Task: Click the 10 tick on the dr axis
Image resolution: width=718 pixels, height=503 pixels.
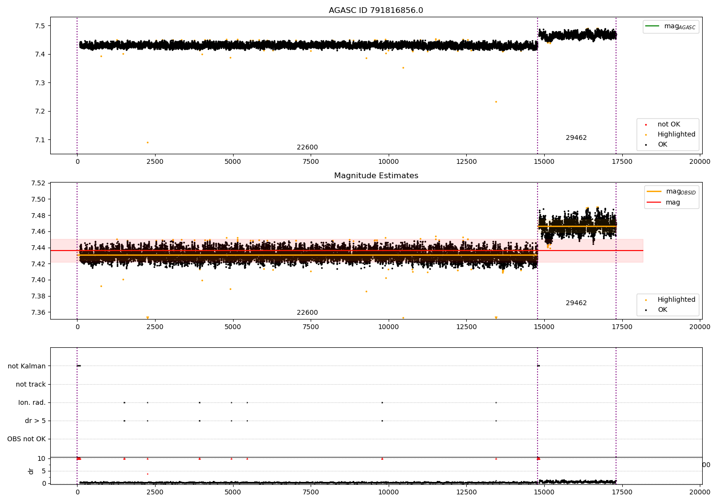Action: pyautogui.click(x=42, y=459)
